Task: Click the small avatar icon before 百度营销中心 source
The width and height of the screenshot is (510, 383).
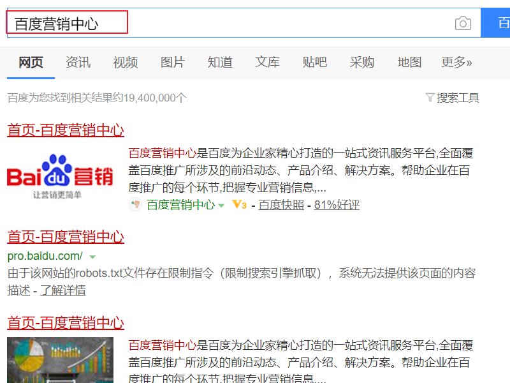Action: coord(135,205)
